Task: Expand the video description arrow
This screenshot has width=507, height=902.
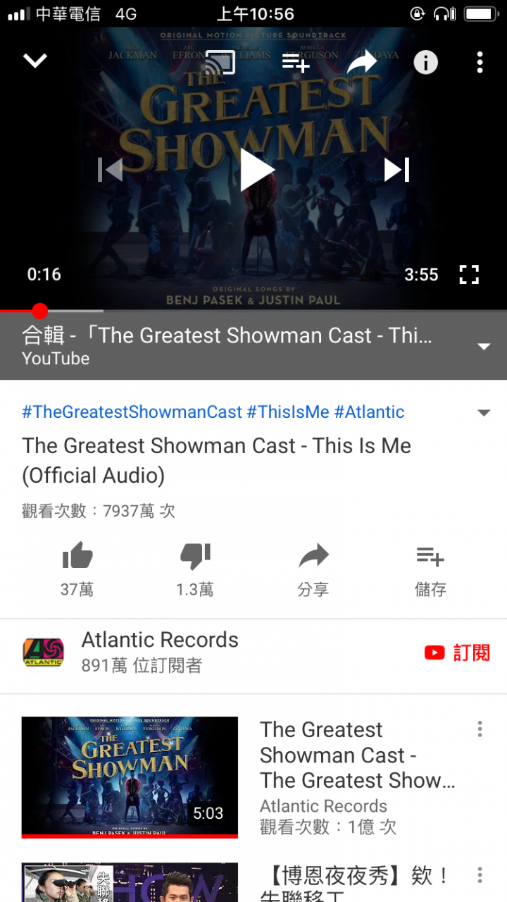Action: tap(484, 413)
